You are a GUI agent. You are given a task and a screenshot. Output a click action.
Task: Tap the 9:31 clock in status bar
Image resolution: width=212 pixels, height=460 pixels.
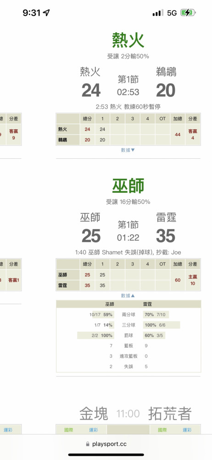tap(32, 12)
